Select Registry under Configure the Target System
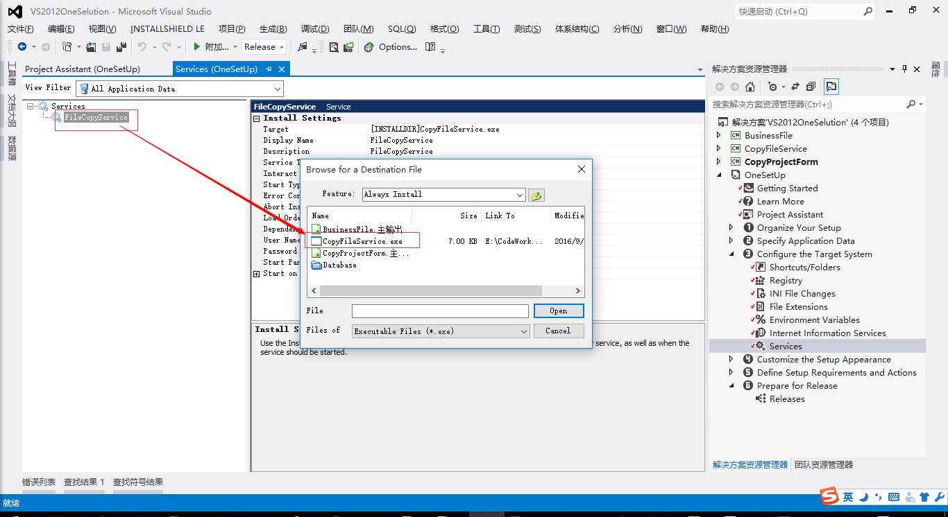 pos(786,281)
